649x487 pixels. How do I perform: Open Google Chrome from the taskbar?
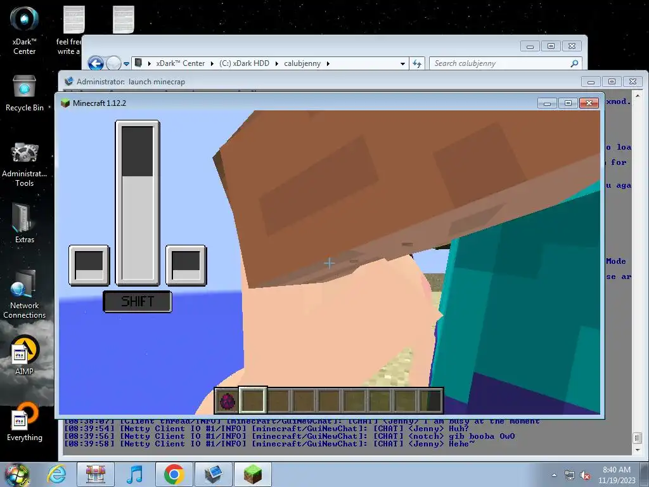coord(174,474)
